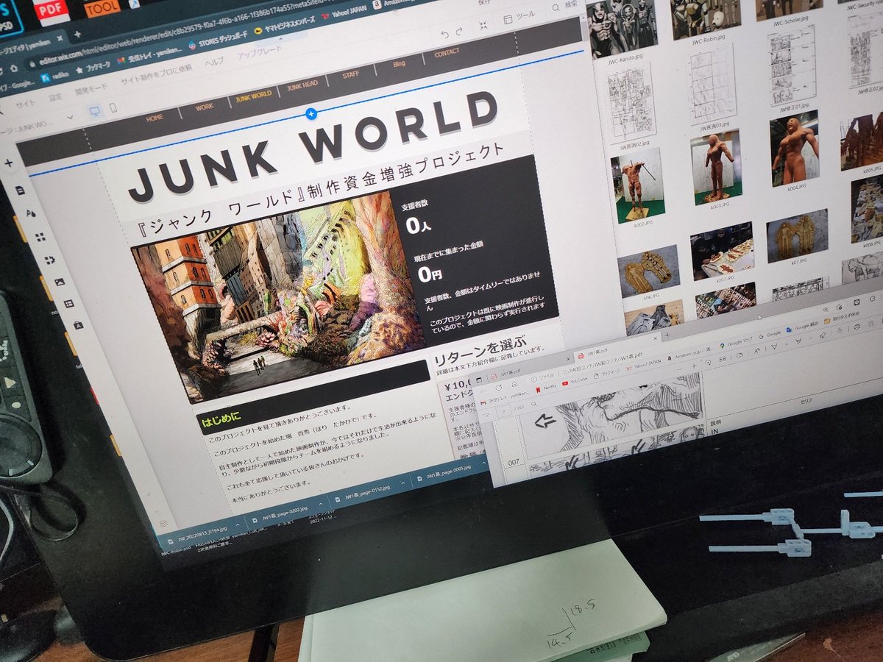Click JUNK HEAD in the site navigation menu
This screenshot has height=662, width=883.
click(302, 85)
